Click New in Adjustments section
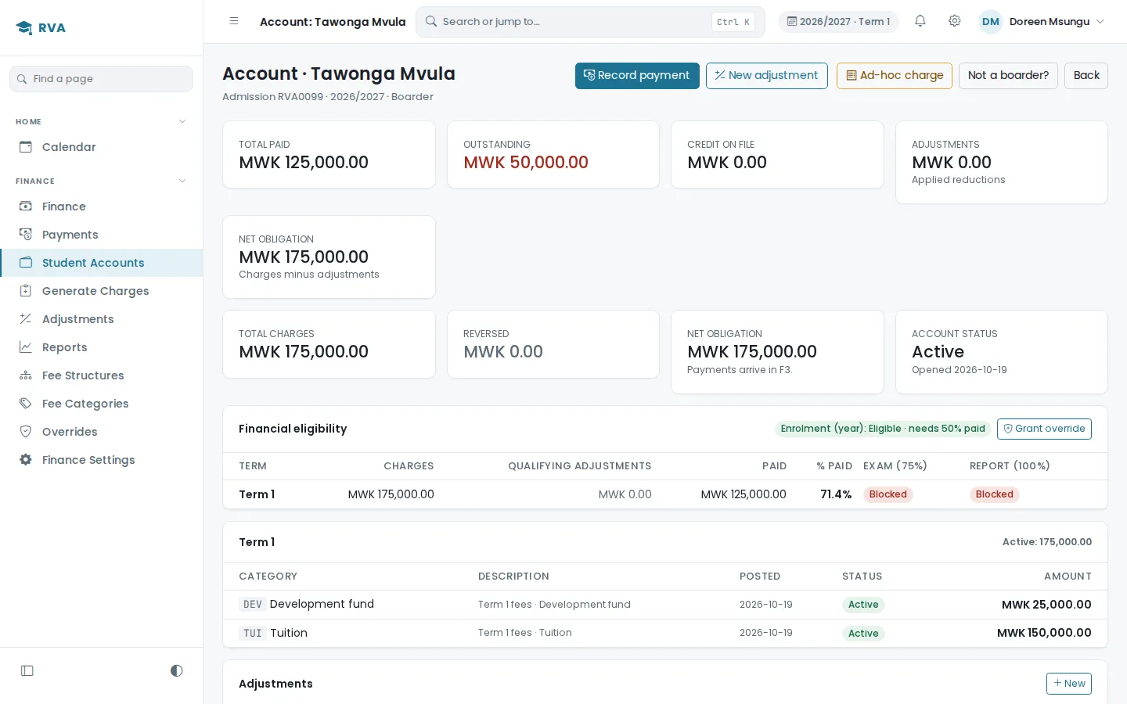 click(1069, 684)
